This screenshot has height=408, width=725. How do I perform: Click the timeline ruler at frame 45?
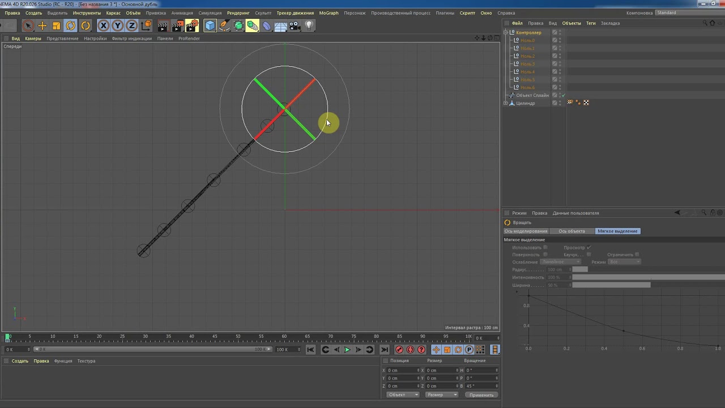point(215,337)
